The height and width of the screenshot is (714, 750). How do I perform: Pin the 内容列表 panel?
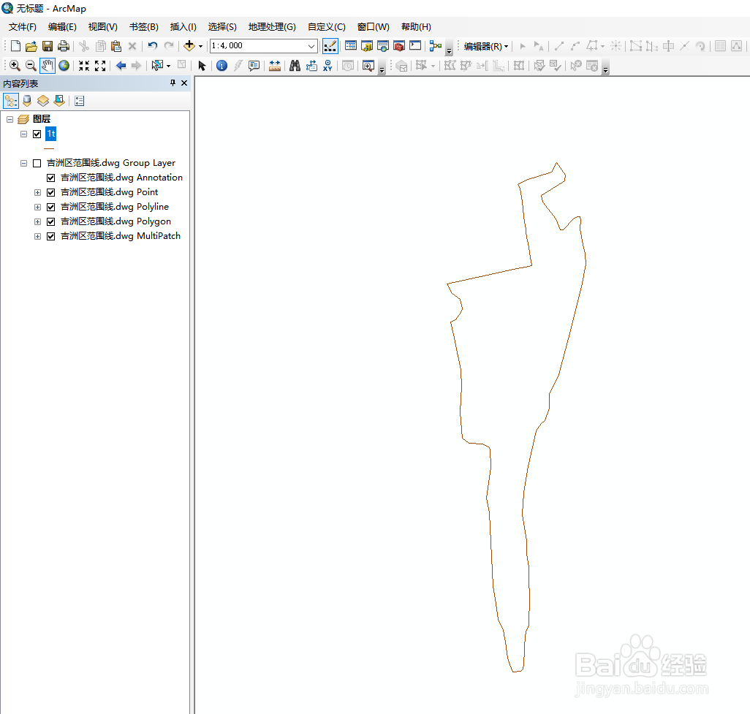pyautogui.click(x=173, y=83)
